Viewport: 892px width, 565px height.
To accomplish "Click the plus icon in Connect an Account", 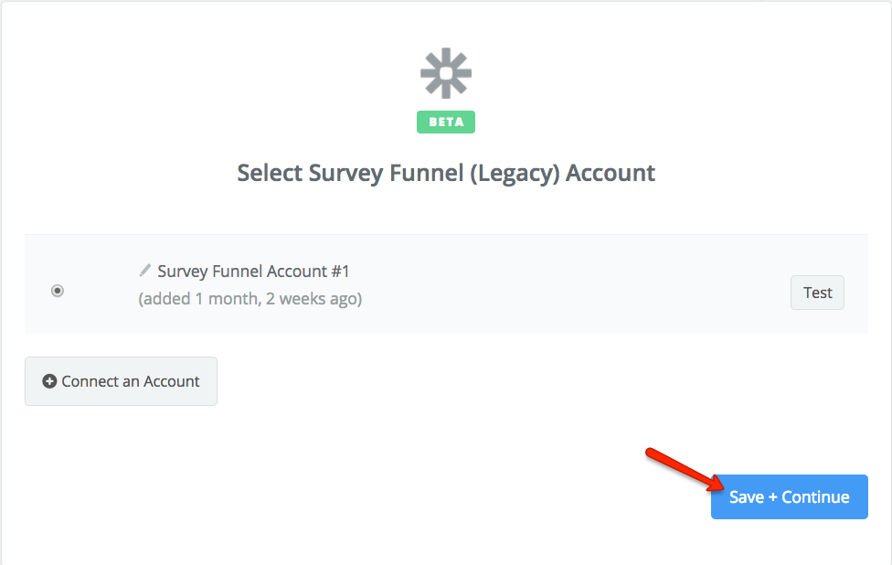I will point(50,381).
